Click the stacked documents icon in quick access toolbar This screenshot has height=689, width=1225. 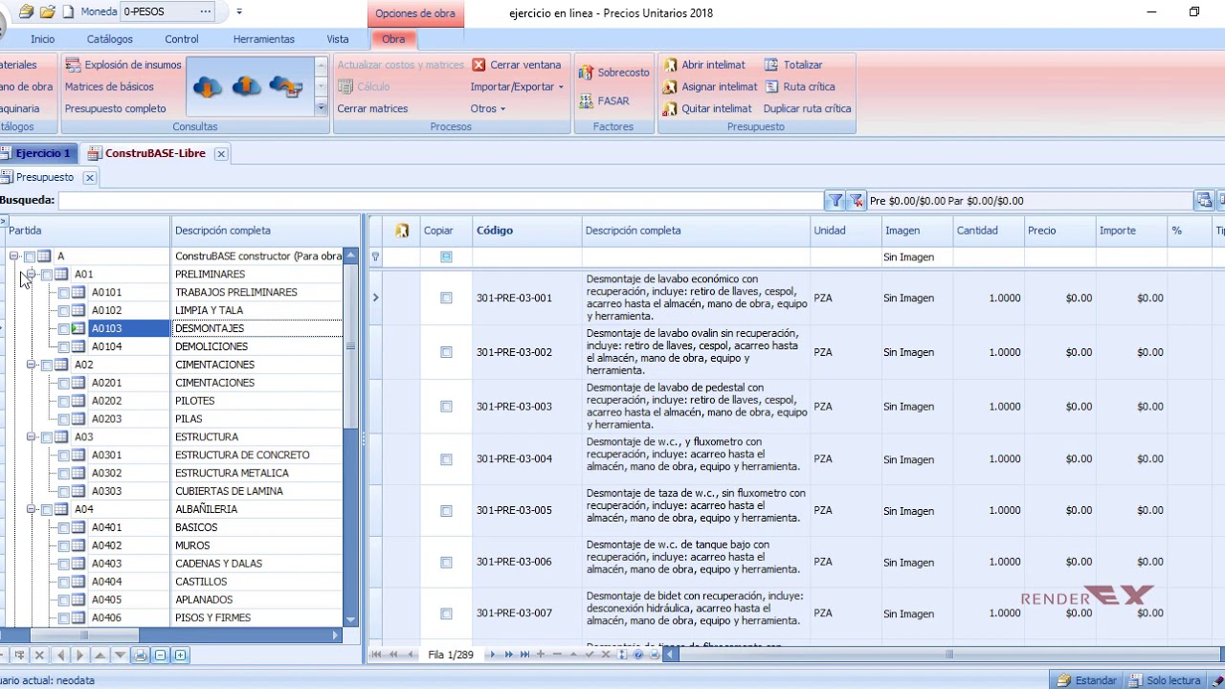click(26, 12)
